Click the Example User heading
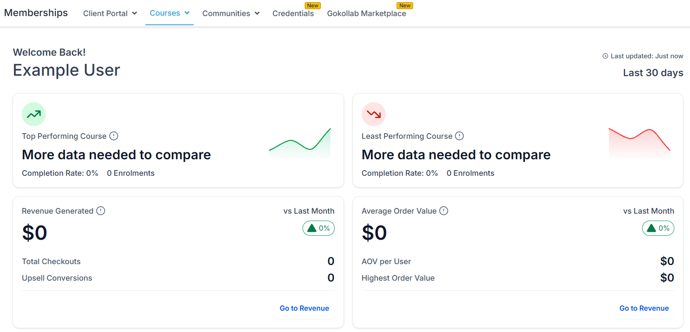The width and height of the screenshot is (690, 332). [67, 70]
